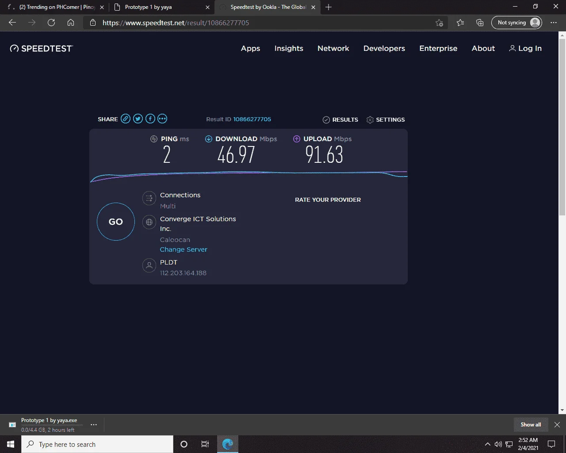This screenshot has width=566, height=453.
Task: Click the ping icon next to PING
Action: [x=154, y=139]
